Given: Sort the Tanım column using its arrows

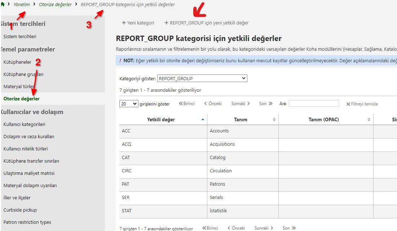Looking at the screenshot, I should point(274,119).
